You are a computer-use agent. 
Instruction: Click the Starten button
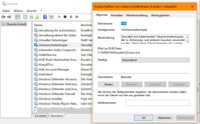coord(109,84)
